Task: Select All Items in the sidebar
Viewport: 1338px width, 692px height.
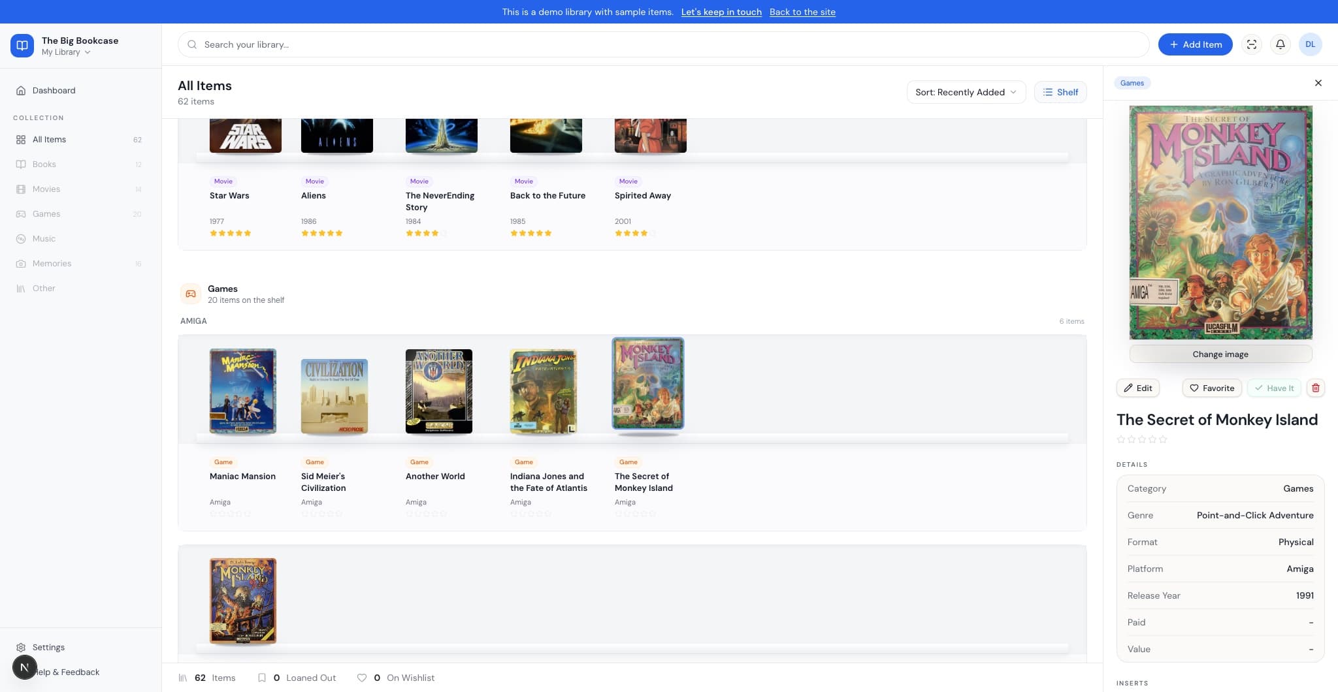Action: (x=81, y=140)
